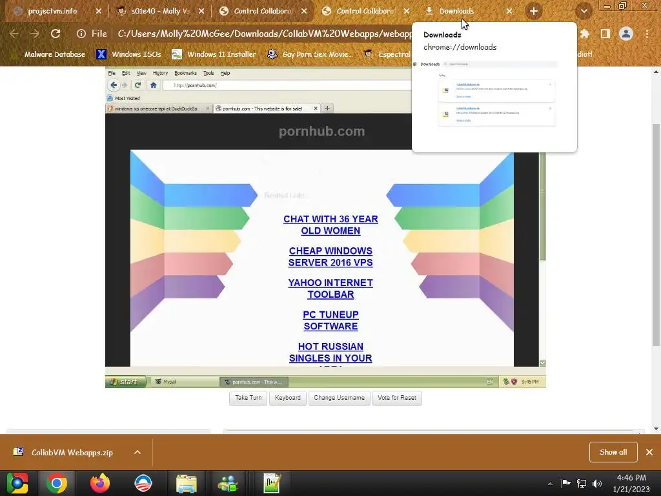Open Chrome from the taskbar
Viewport: 661px width, 496px height.
[x=57, y=483]
